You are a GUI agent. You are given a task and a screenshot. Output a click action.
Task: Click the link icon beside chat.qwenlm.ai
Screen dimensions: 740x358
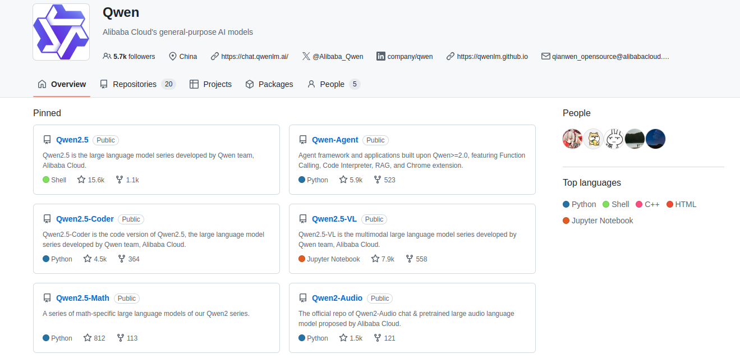[x=215, y=56]
